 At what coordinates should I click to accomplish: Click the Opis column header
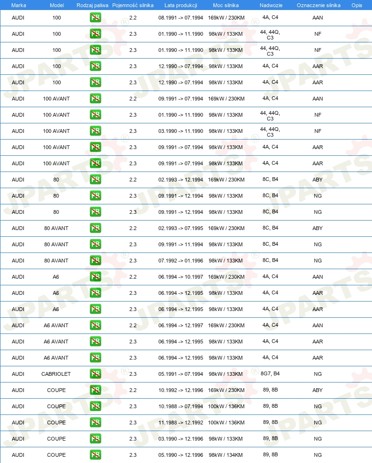pos(357,5)
